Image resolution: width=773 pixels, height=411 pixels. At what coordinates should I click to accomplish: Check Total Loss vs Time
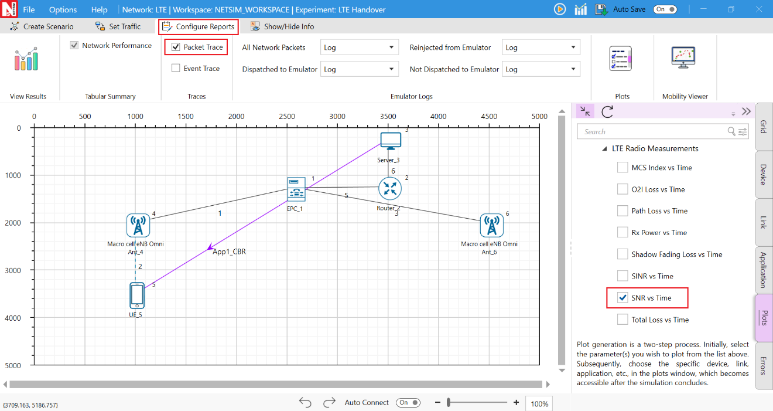tap(622, 320)
